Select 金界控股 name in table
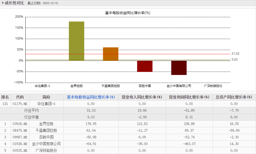Image resolution: width=256 pixels, height=154 pixels. pos(46,124)
